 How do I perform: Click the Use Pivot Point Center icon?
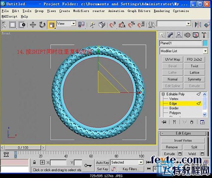(81, 25)
